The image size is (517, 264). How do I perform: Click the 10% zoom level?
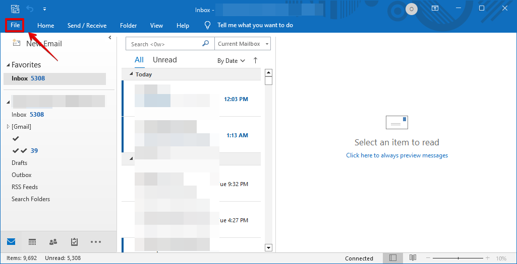pos(501,258)
